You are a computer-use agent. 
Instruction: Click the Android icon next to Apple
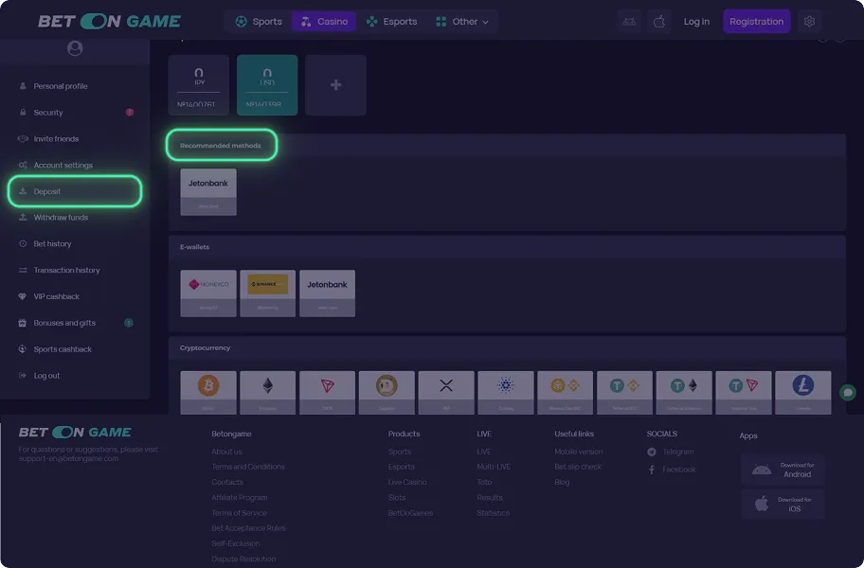[629, 22]
